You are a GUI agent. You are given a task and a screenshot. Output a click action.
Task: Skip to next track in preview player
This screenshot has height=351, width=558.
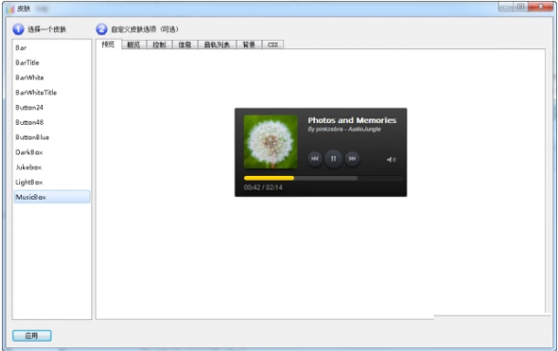point(352,159)
